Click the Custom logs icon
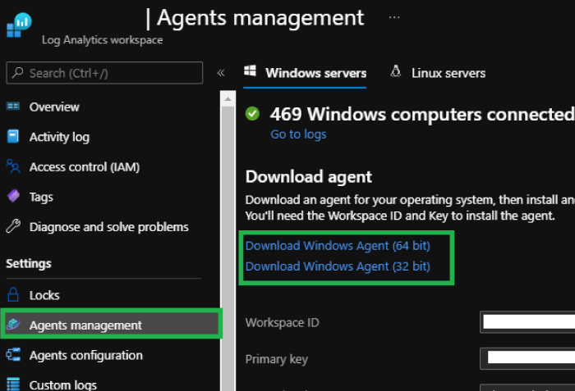 [12, 384]
